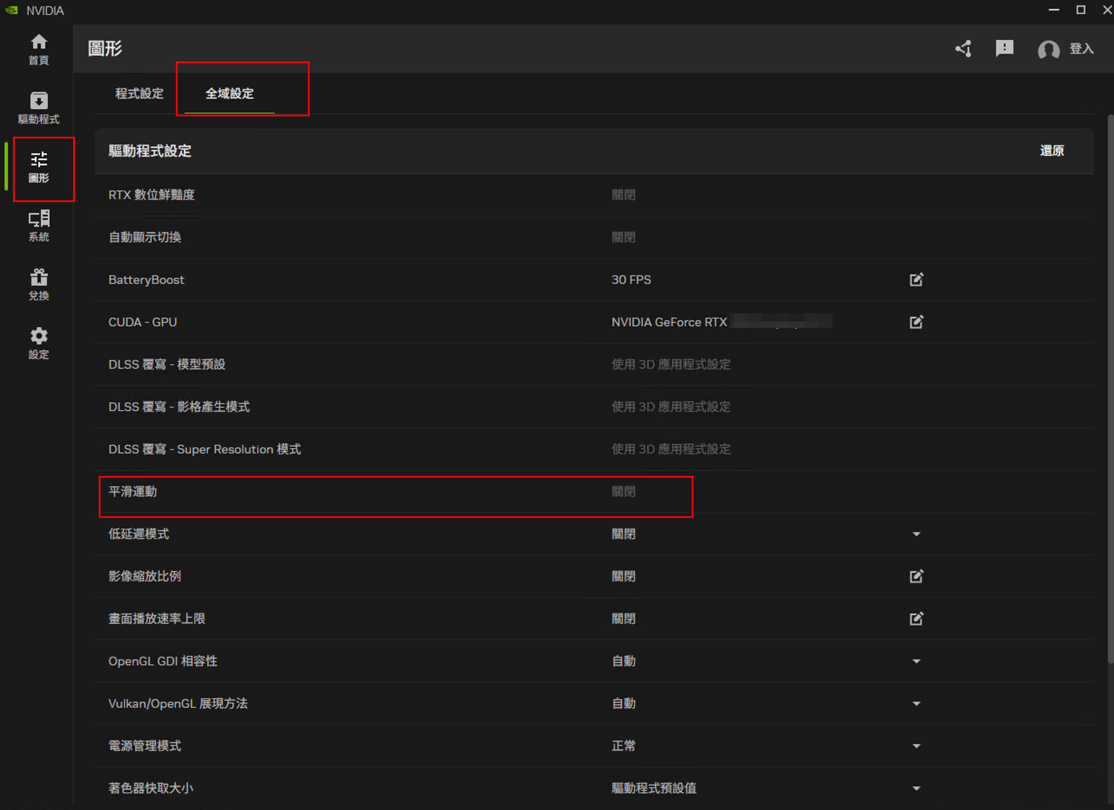Switch to 全域設定 tab
This screenshot has width=1114, height=810.
coord(230,93)
